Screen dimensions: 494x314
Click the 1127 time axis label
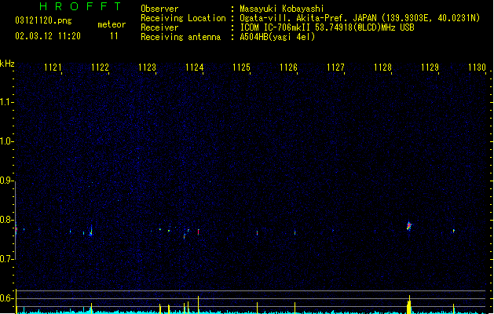[x=335, y=68]
